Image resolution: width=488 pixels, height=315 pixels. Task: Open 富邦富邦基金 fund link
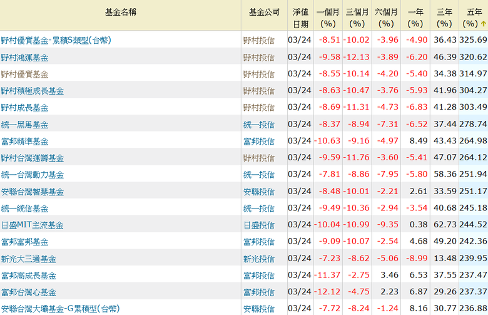click(x=24, y=242)
